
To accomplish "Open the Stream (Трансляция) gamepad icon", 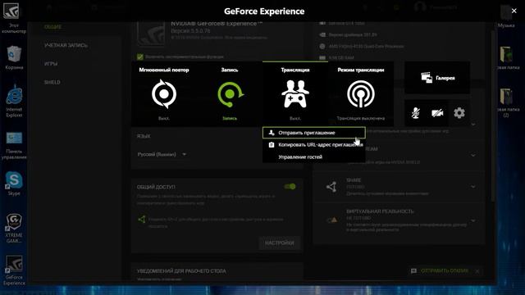I will tap(295, 94).
